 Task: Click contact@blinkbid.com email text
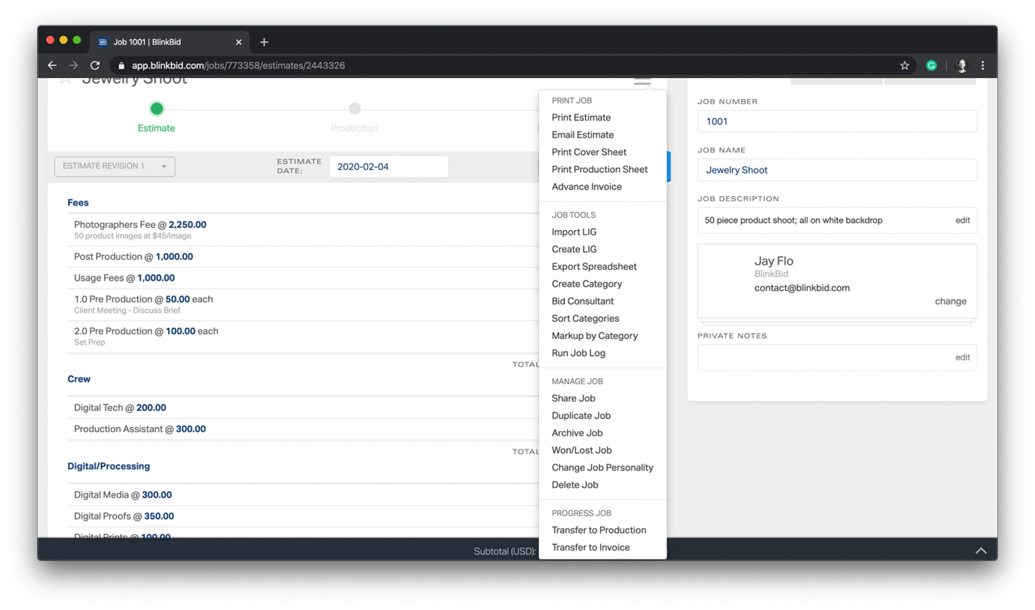click(x=802, y=288)
